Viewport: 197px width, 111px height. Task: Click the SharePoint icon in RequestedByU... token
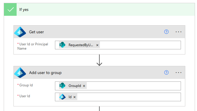[x=62, y=45]
